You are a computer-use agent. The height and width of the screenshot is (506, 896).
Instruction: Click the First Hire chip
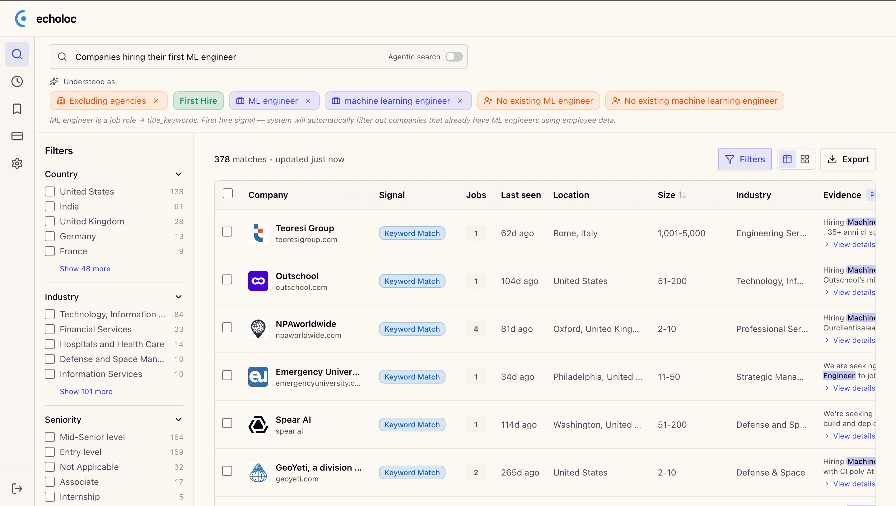coord(198,101)
